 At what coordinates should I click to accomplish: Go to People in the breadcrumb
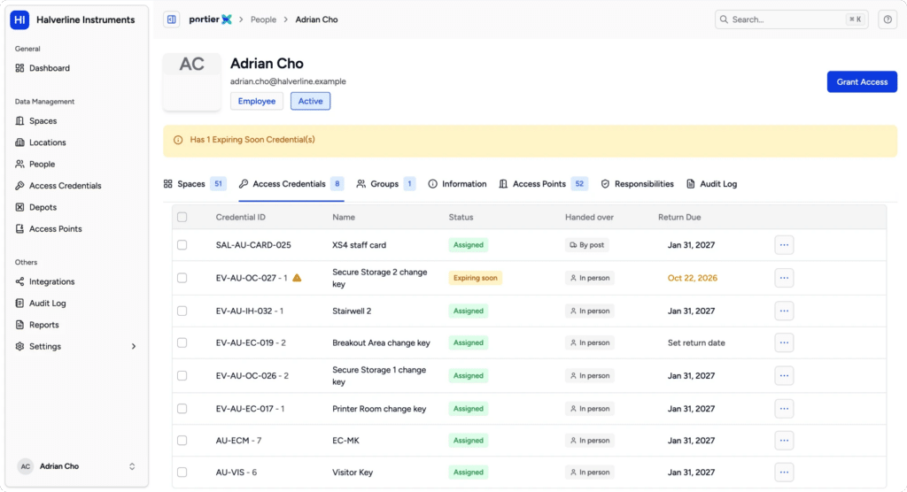click(x=263, y=19)
